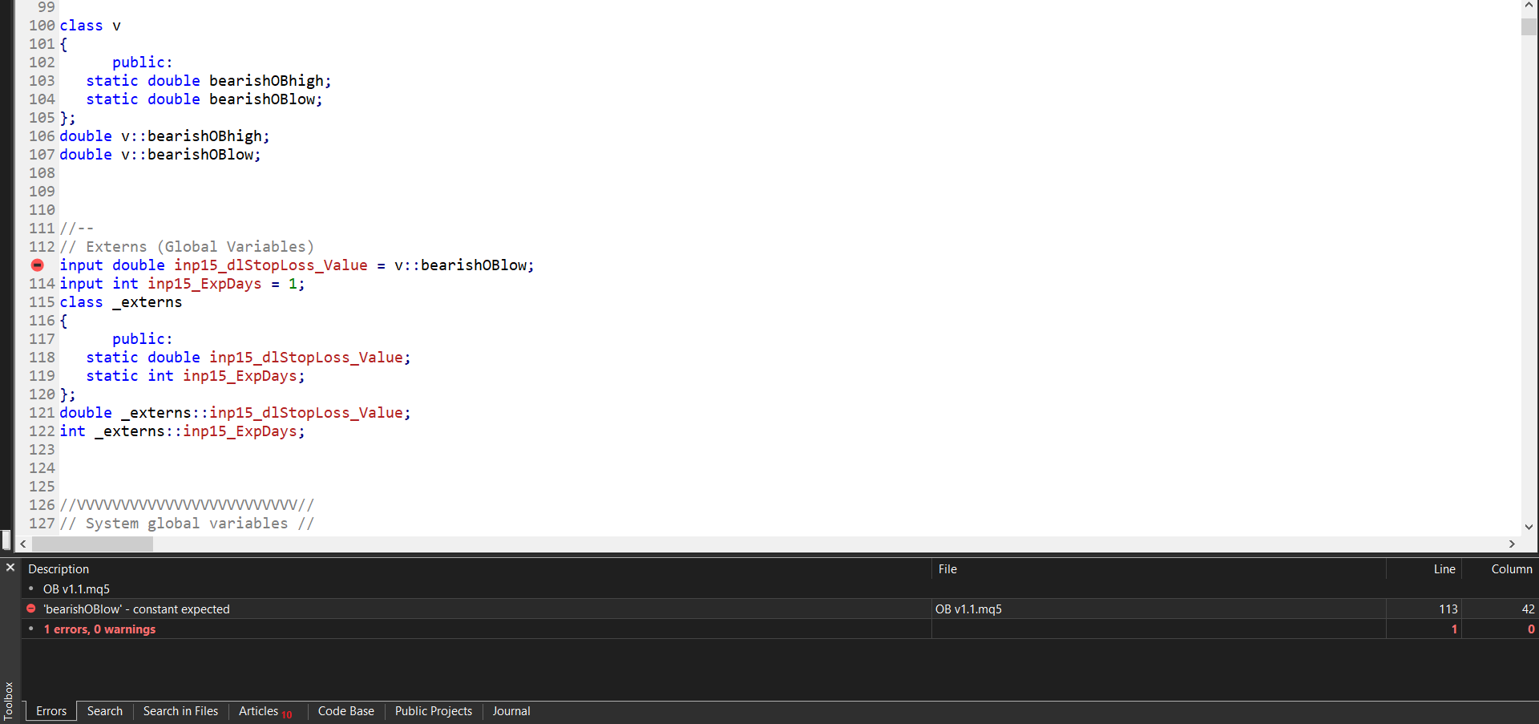Click 'double v::bearishOBlow;' on line 107
This screenshot has width=1539, height=724.
click(x=160, y=155)
